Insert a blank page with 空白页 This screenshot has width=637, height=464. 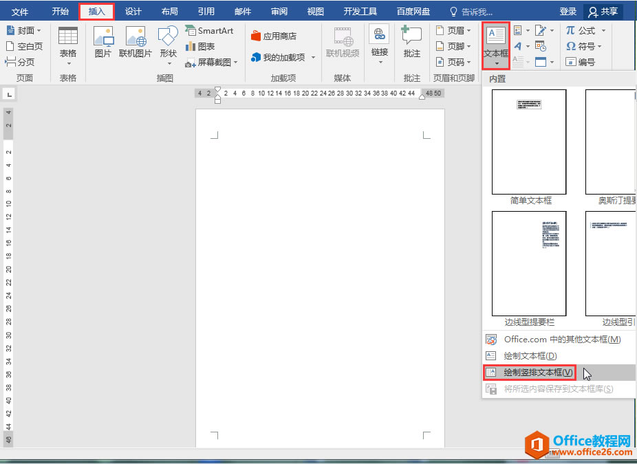click(24, 46)
